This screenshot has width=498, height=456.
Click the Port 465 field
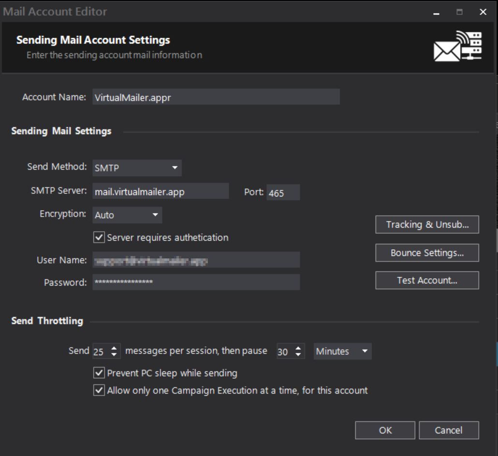[x=283, y=193]
